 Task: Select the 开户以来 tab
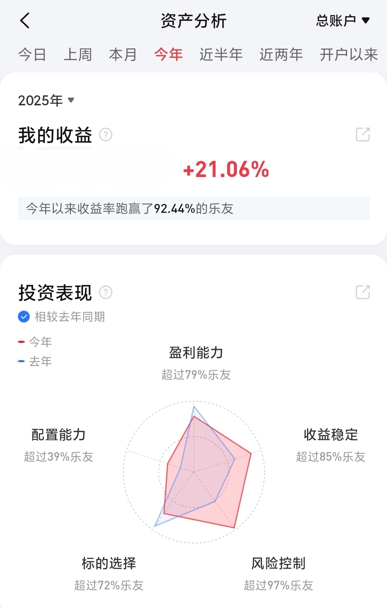pyautogui.click(x=349, y=55)
